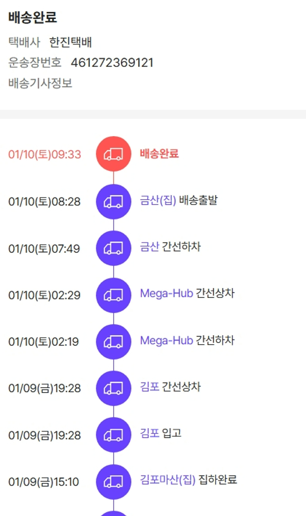Viewport: 306px width, 516px height.
Task: Open the 김포 link beside 간선상차
Action: click(149, 387)
